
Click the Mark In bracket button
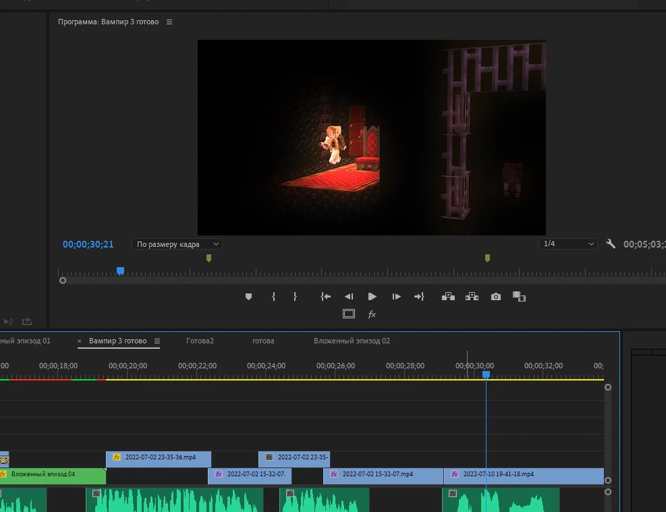click(x=273, y=297)
